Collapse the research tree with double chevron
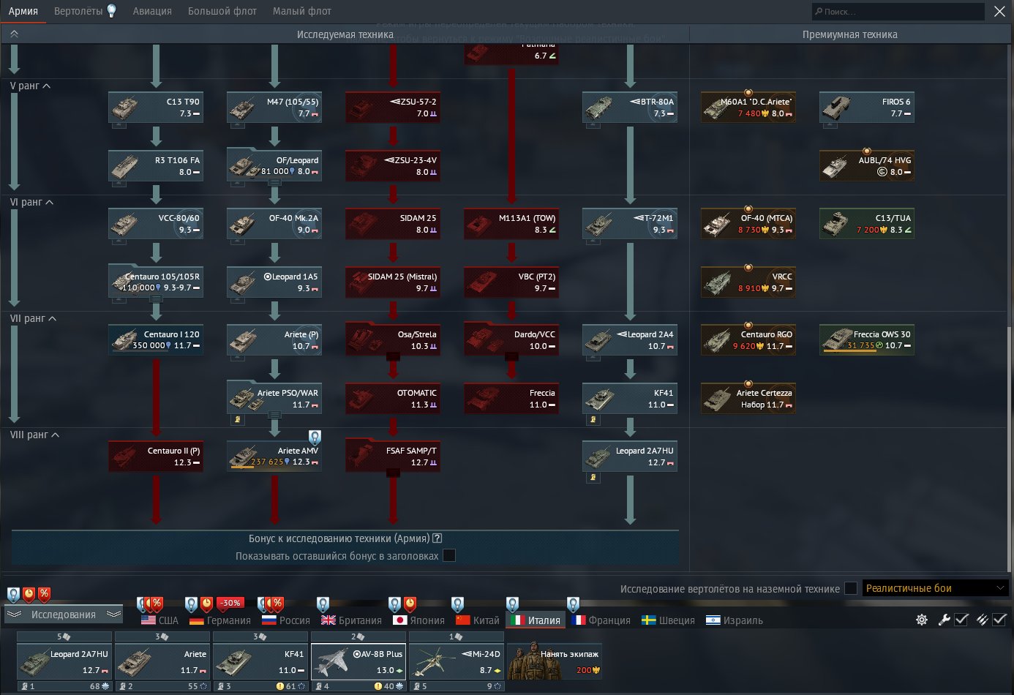This screenshot has height=695, width=1014. [14, 34]
